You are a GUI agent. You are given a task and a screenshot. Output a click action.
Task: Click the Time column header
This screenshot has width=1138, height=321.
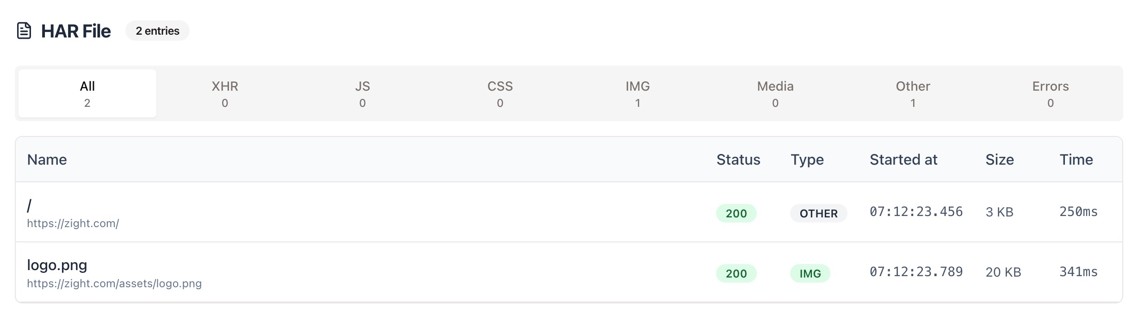click(x=1076, y=160)
